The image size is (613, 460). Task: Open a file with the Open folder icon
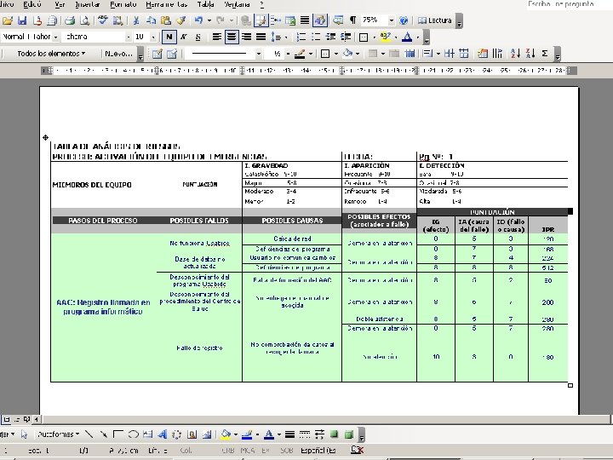coord(8,20)
